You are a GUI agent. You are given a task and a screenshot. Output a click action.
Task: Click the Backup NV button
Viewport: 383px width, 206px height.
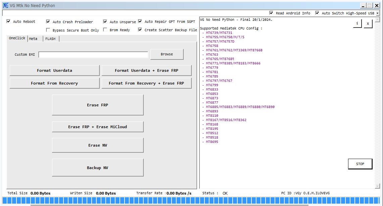click(98, 168)
